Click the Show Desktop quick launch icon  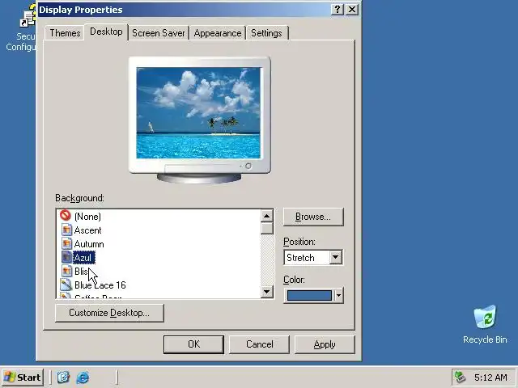[x=63, y=377]
